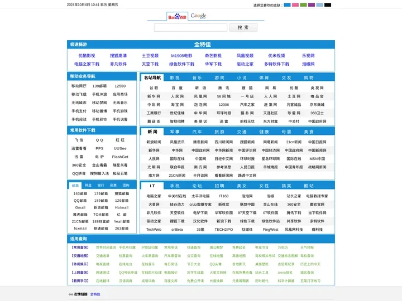Open the 新浪新闻 link

coord(154,142)
